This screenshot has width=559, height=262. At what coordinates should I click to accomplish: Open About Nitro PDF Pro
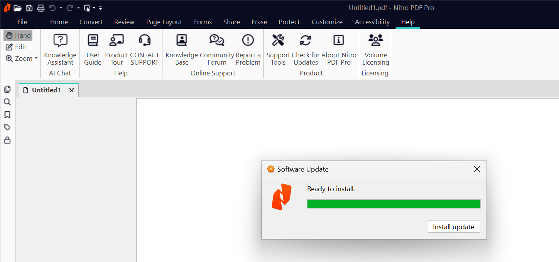pyautogui.click(x=338, y=40)
